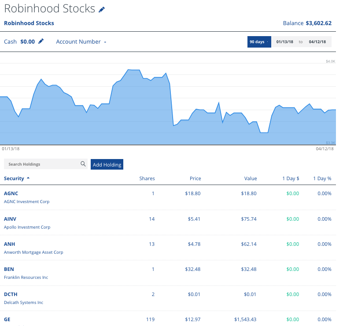Open the AGNC ticker link
The image size is (343, 326).
[x=11, y=193]
